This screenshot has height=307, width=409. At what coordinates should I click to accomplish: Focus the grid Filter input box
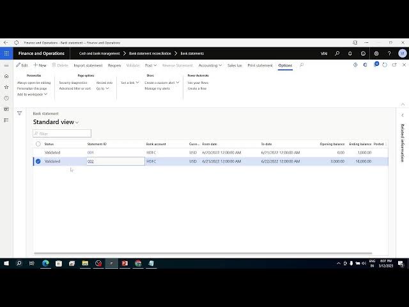pos(62,134)
